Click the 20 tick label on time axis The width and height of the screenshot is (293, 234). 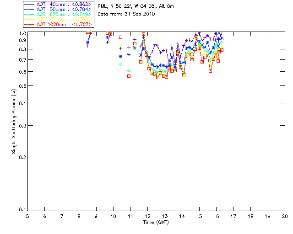tap(284, 216)
